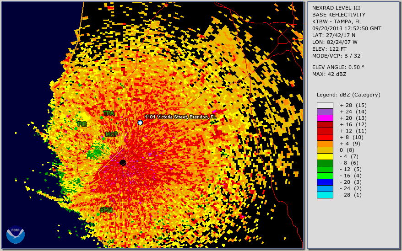Click the SRQ airport green marker dot
The height and width of the screenshot is (251, 402).
click(x=98, y=214)
